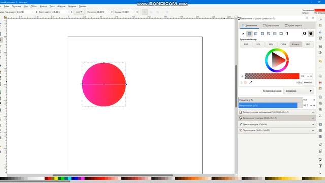Expand the Transform panel

(313, 130)
